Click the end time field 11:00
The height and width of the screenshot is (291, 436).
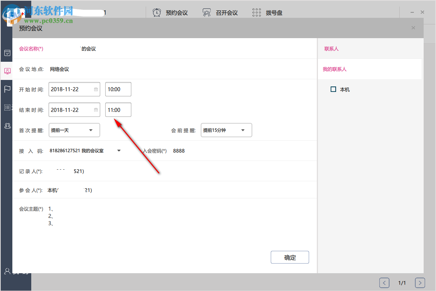coord(118,110)
